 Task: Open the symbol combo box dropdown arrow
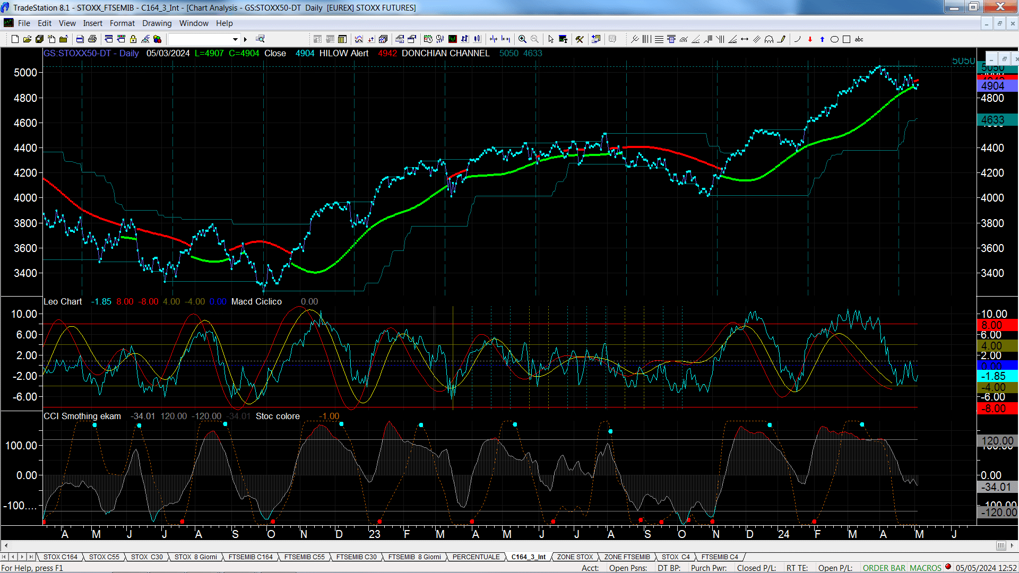(x=235, y=39)
